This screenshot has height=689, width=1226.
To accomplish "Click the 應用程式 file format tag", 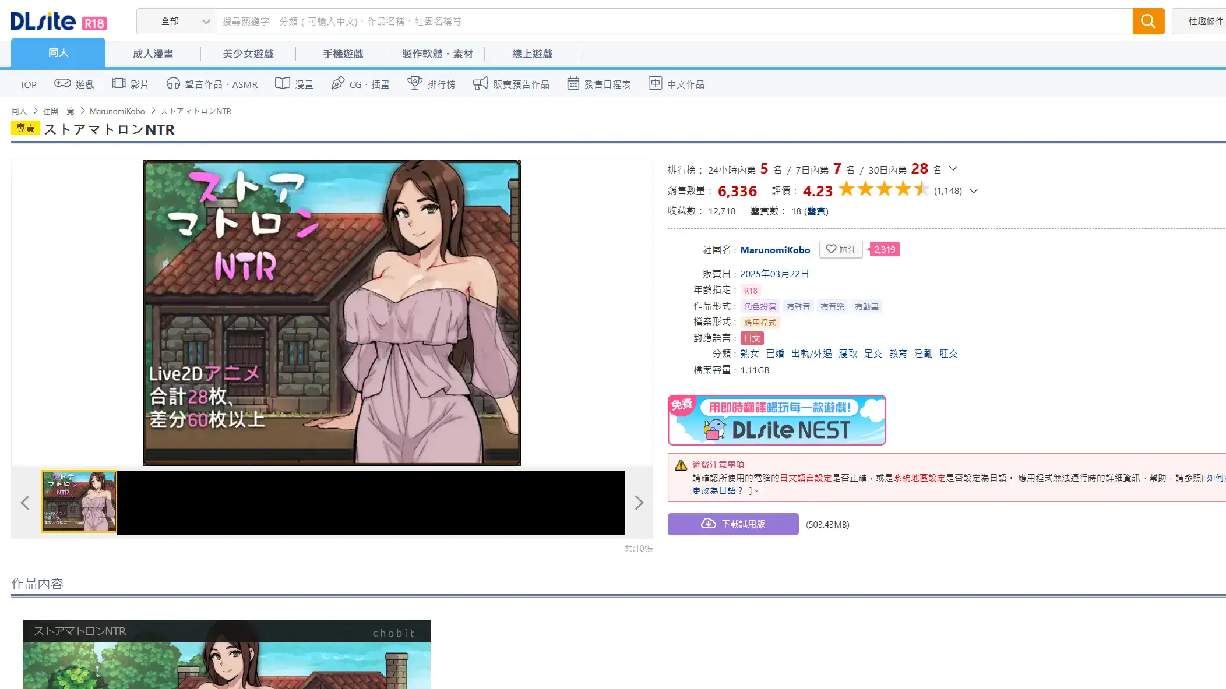I will click(x=760, y=322).
